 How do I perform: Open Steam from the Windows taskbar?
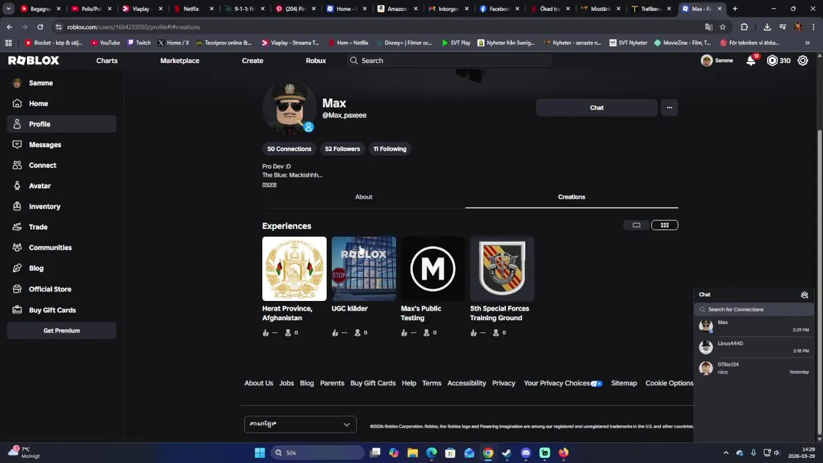pos(507,453)
